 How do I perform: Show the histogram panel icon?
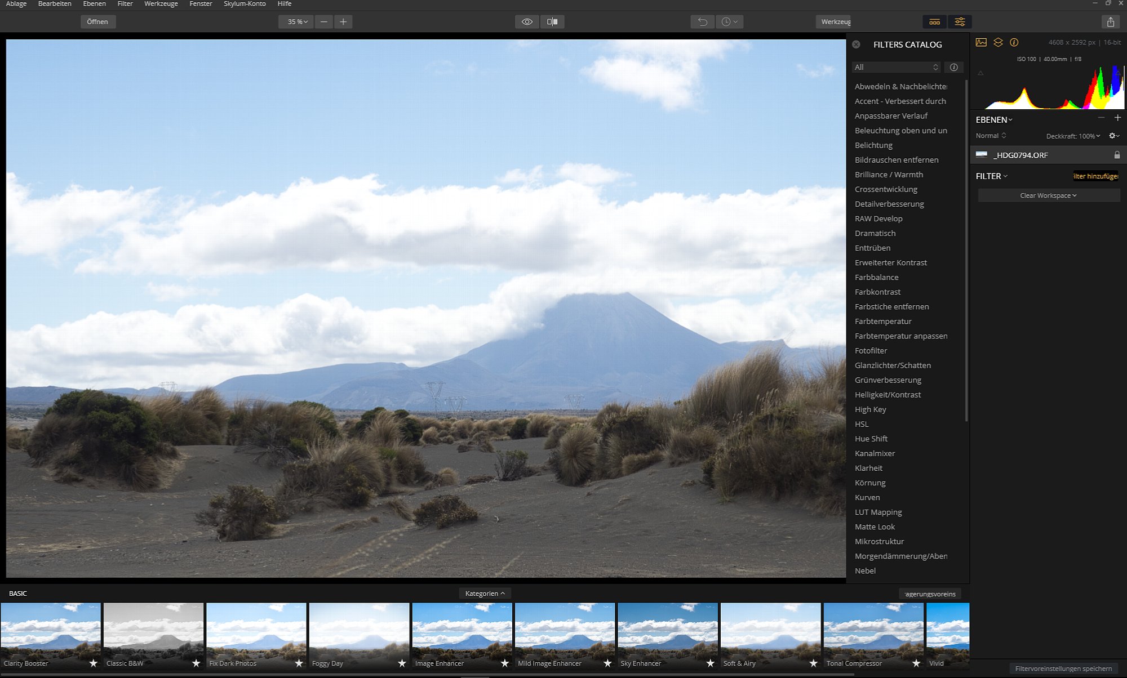click(x=981, y=42)
